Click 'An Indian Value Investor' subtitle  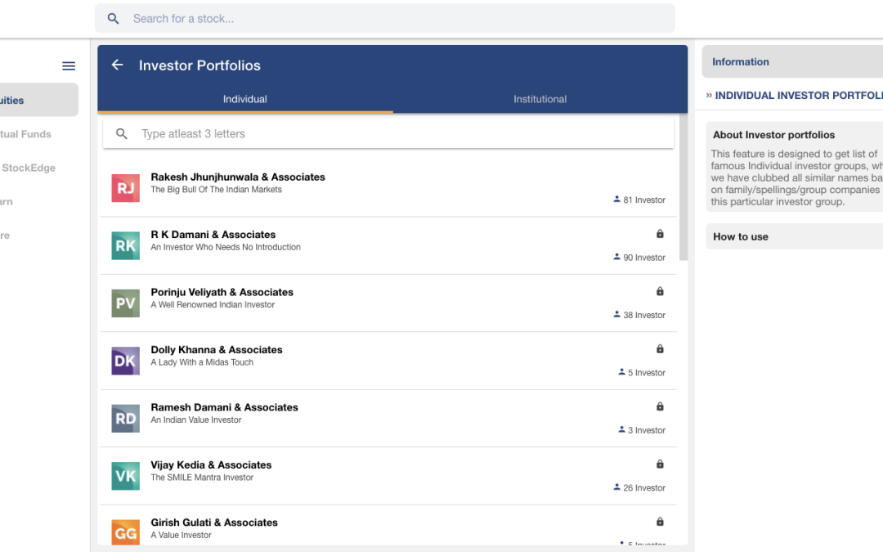point(196,420)
